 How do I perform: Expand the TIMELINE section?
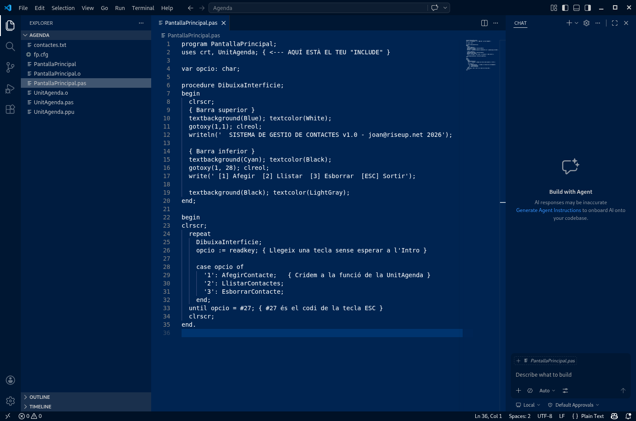click(x=86, y=407)
